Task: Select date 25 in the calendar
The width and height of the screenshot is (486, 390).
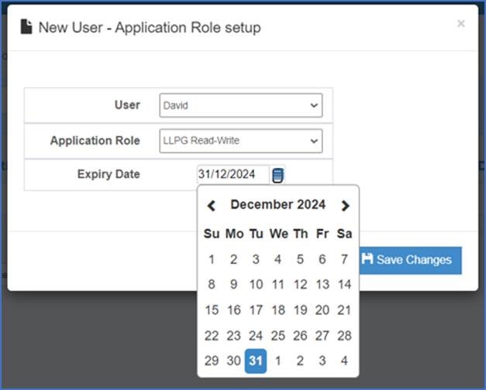Action: [278, 336]
